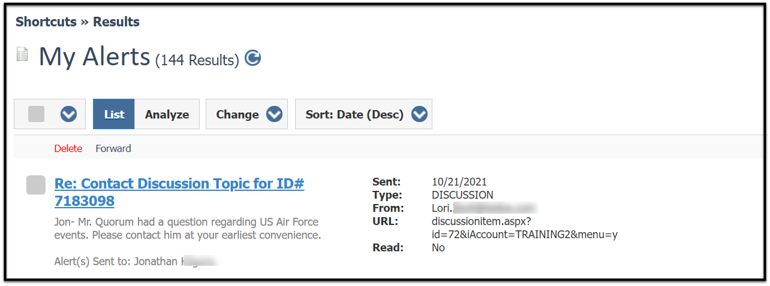The height and width of the screenshot is (286, 770).
Task: Click the document icon beside My Alerts
Action: point(22,55)
